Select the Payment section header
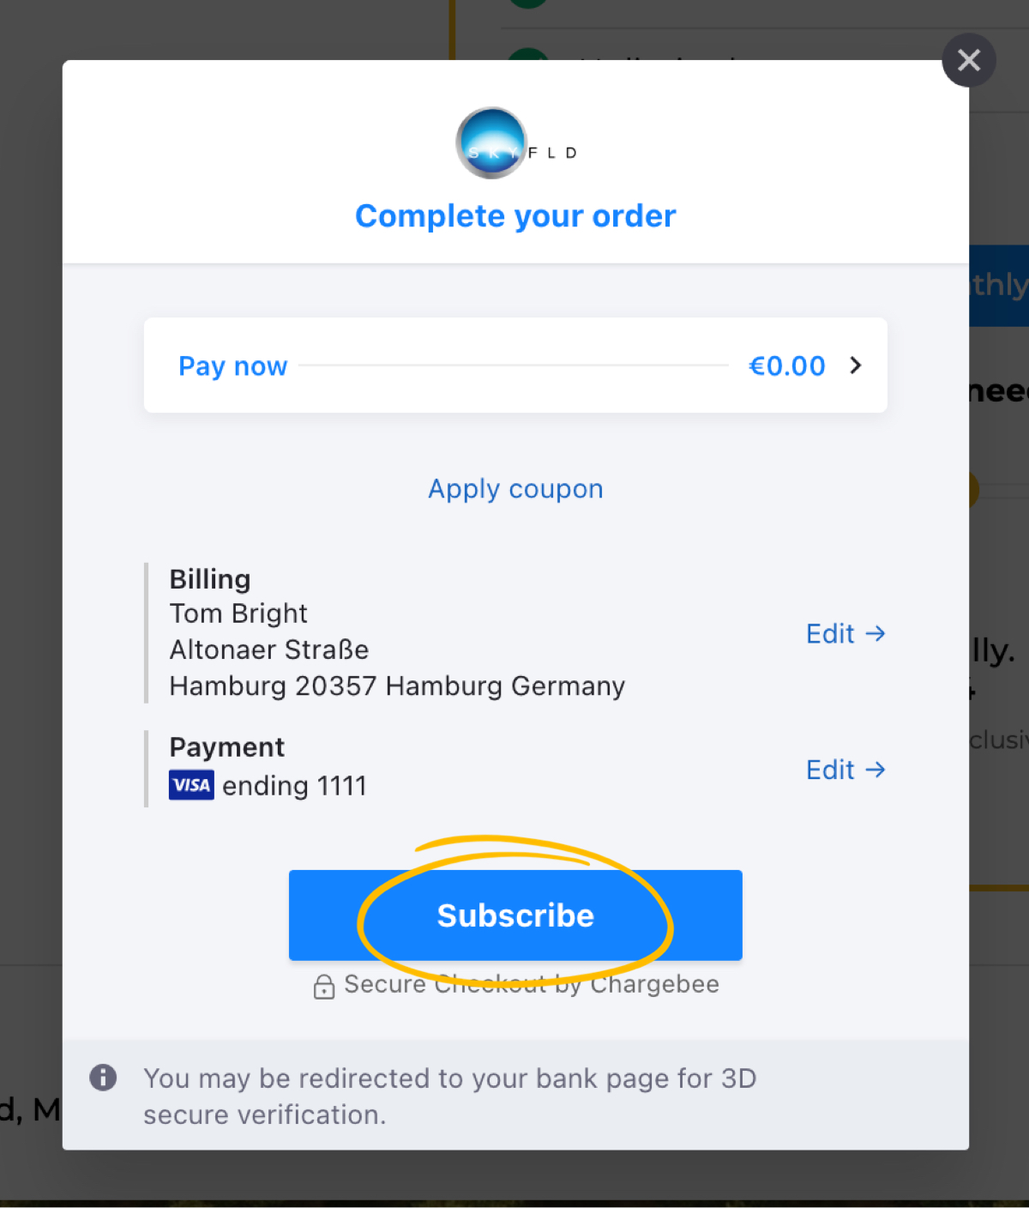Screen dimensions: 1029x1208 click(226, 747)
